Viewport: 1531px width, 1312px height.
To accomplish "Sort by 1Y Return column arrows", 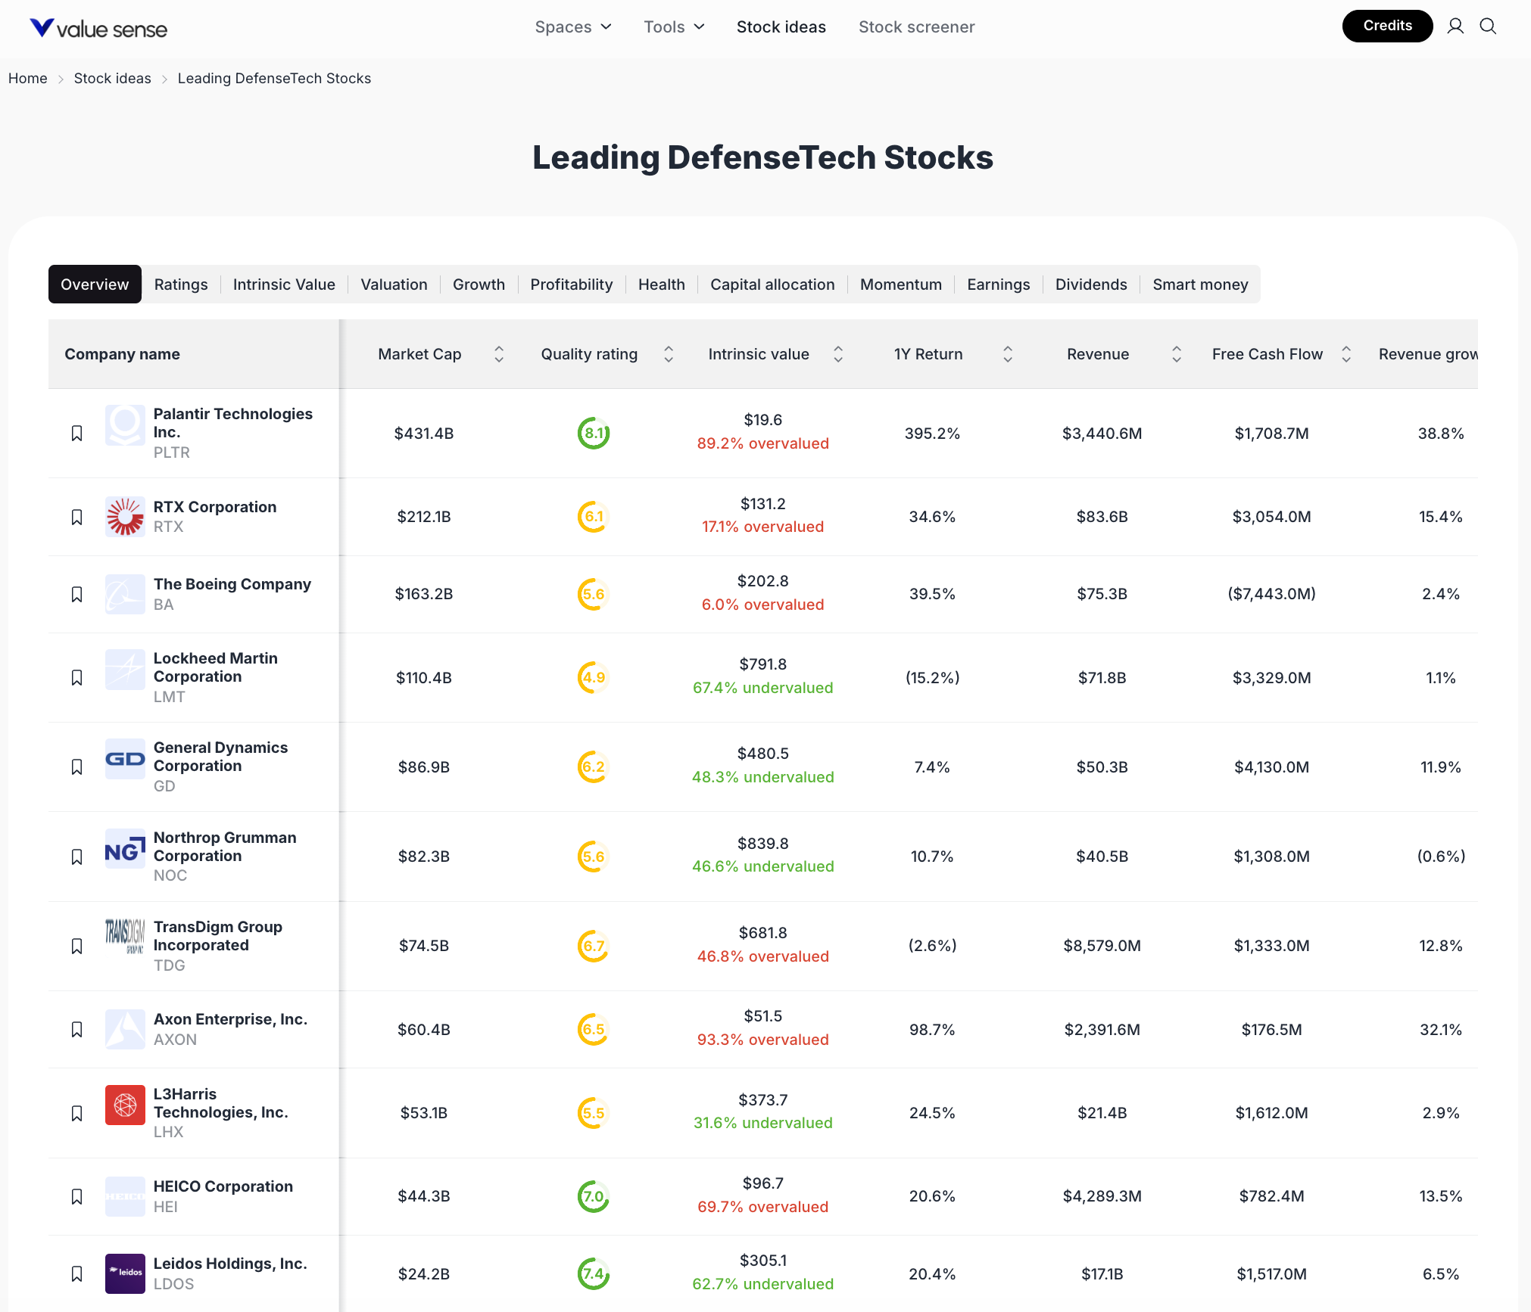I will point(1008,354).
